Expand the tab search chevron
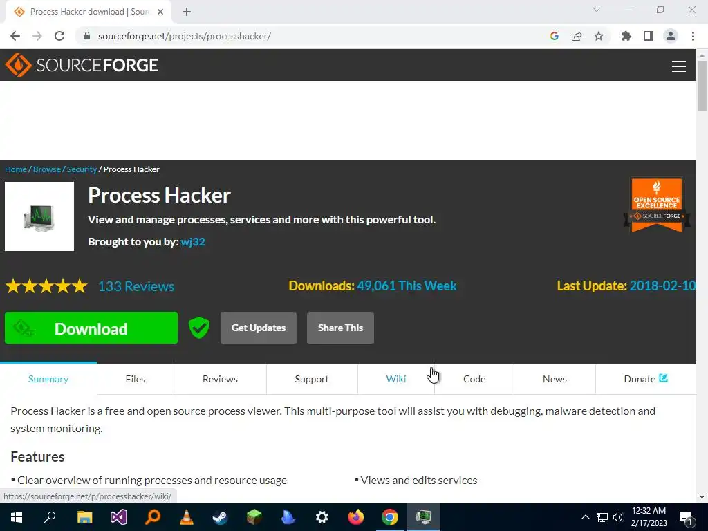This screenshot has width=708, height=531. (597, 10)
